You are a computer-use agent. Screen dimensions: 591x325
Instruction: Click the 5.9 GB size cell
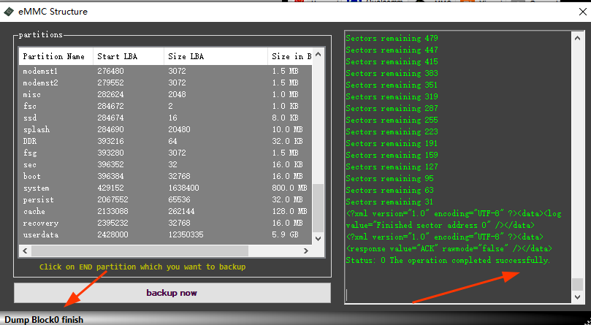(x=285, y=235)
